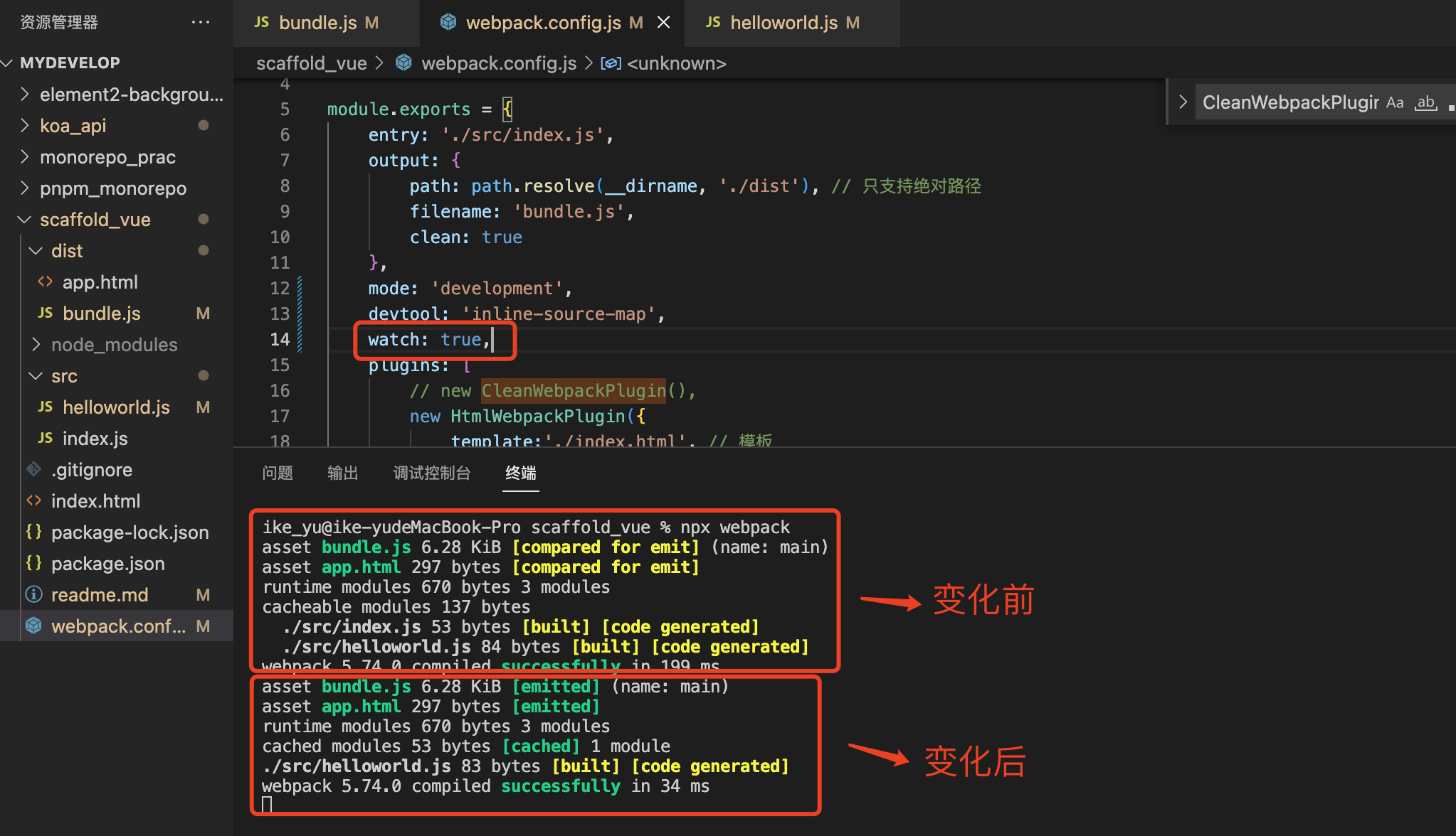1456x836 pixels.
Task: Click the find input field with CleanWebpackPlugin
Action: 1289,103
